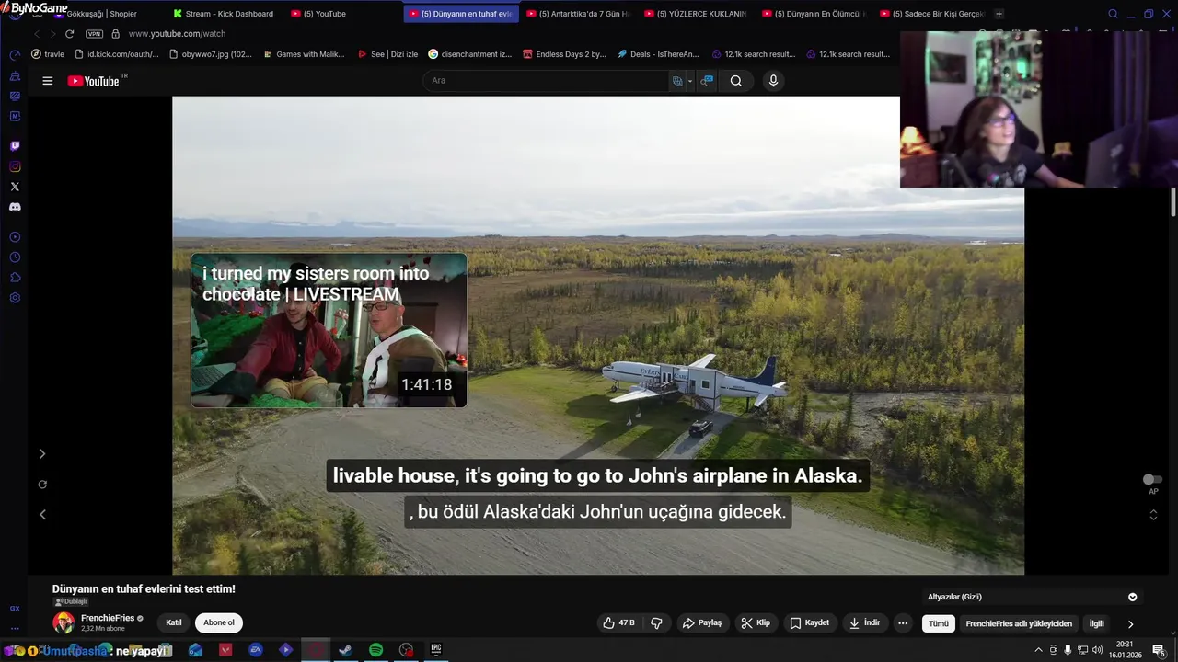
Task: Click the YouTube search magnifier button
Action: [x=735, y=81]
